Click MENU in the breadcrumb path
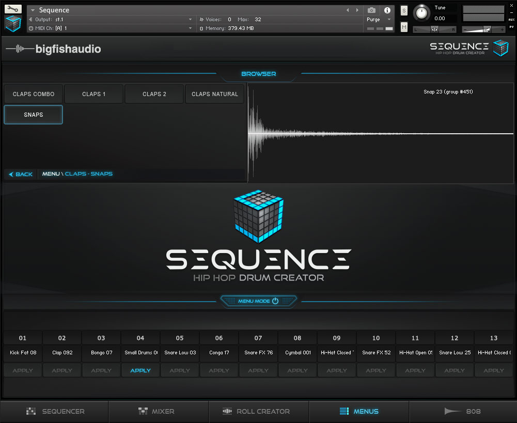 [x=51, y=174]
